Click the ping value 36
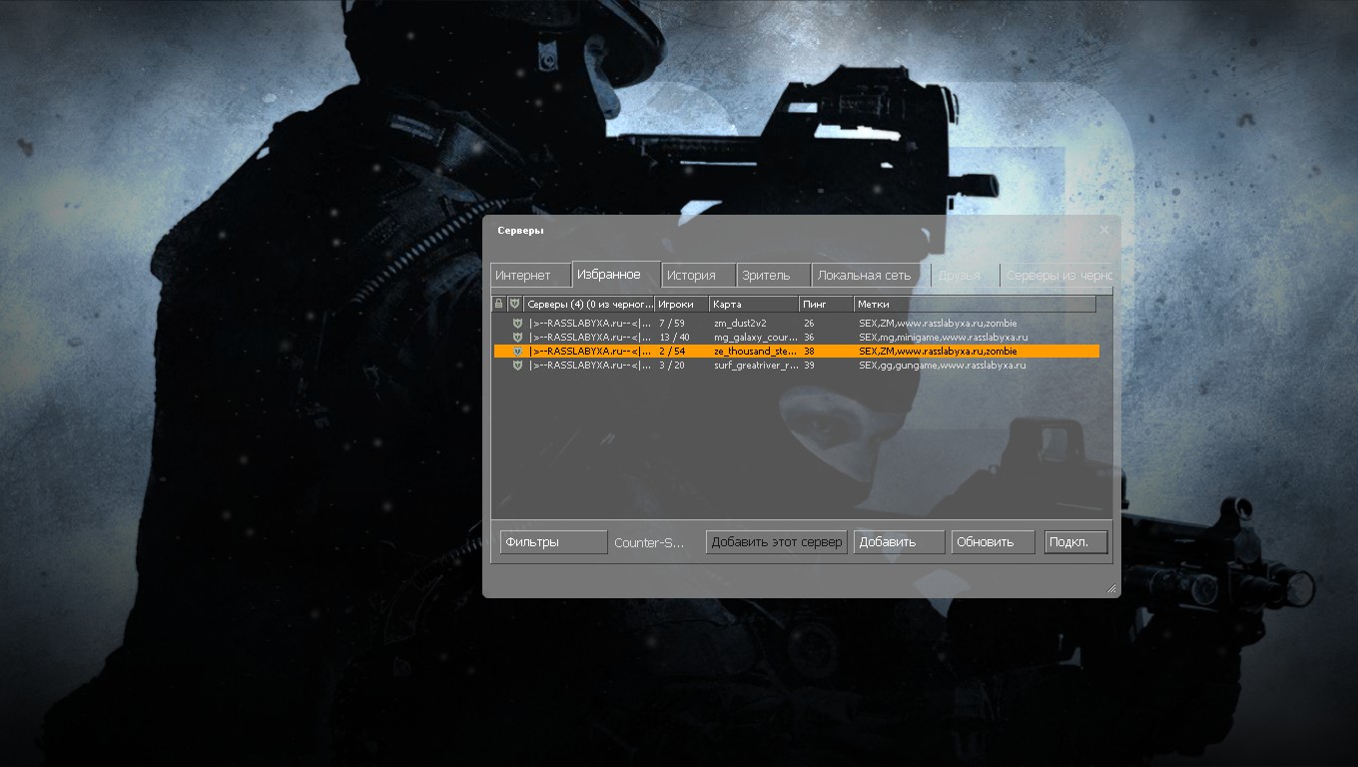The image size is (1358, 767). tap(809, 338)
